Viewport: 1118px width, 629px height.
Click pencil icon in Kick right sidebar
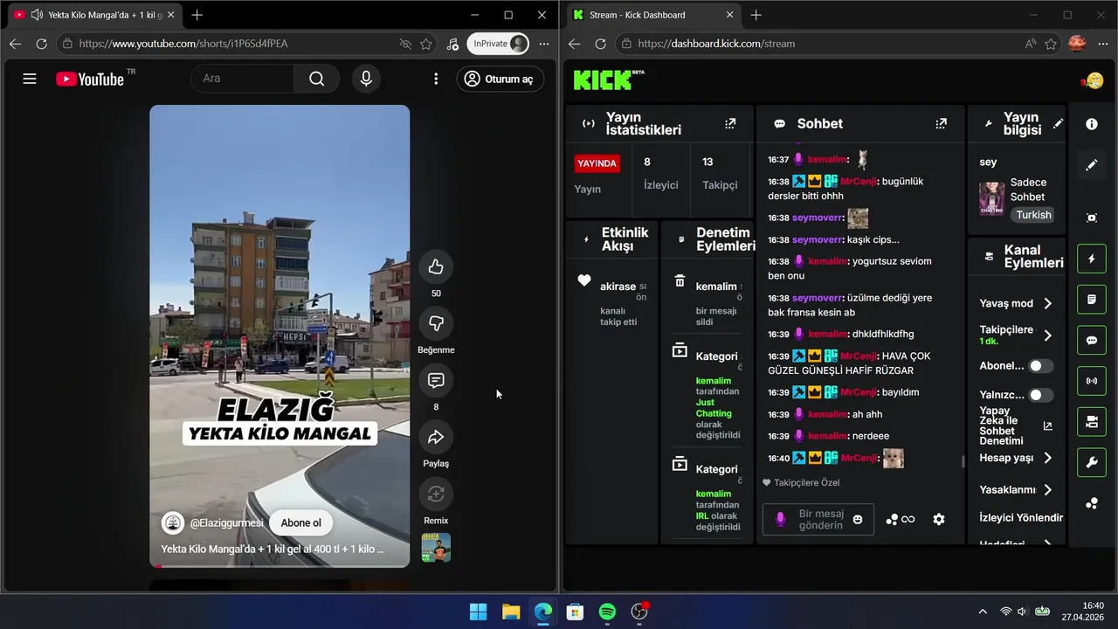(1092, 164)
